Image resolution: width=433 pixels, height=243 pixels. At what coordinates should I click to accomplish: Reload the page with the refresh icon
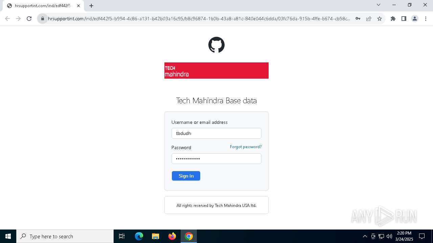point(29,19)
